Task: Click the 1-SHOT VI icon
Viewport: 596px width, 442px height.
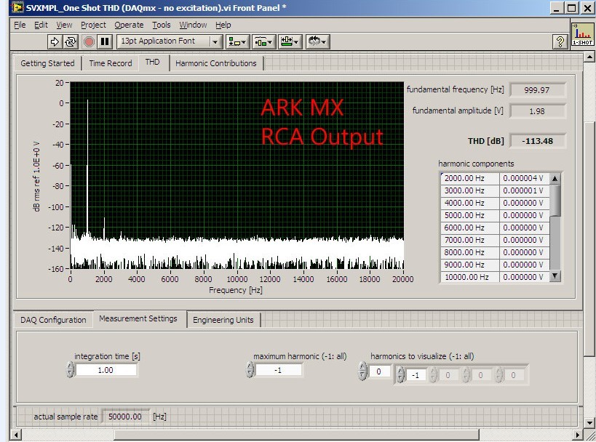Action: [x=583, y=34]
